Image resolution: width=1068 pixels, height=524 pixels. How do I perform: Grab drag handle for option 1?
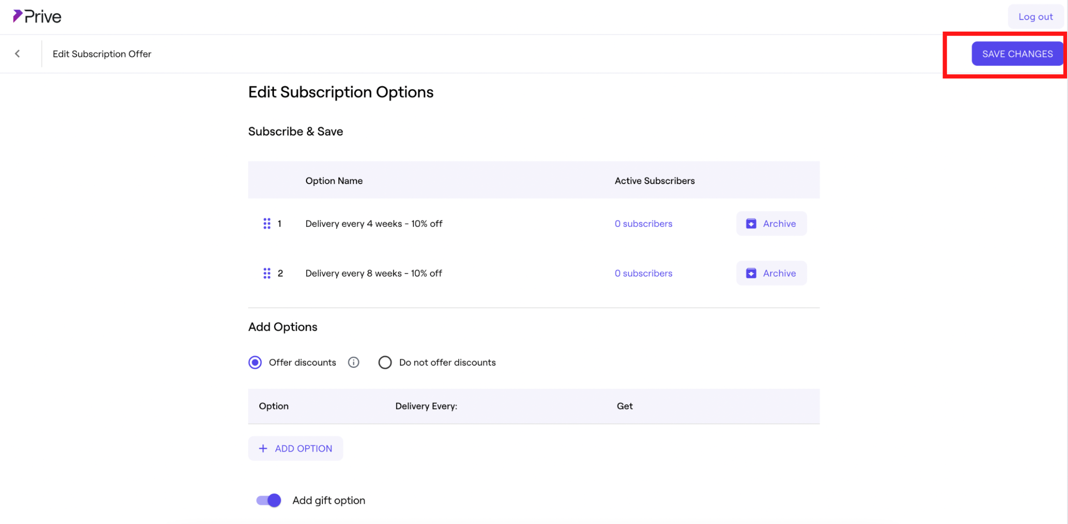tap(267, 224)
